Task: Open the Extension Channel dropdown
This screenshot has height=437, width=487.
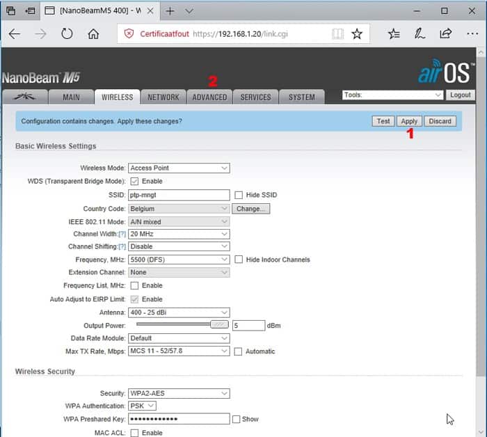Action: click(179, 272)
